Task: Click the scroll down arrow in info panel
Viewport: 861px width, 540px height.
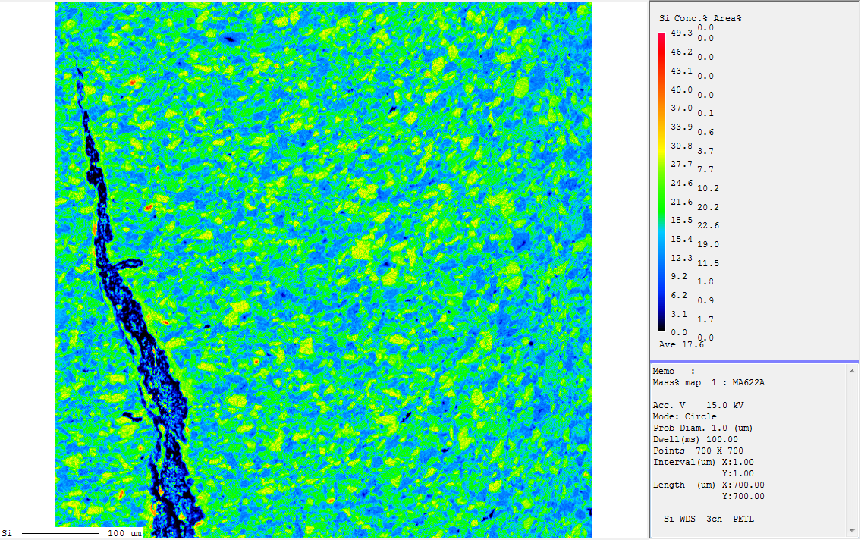Action: coord(853,529)
